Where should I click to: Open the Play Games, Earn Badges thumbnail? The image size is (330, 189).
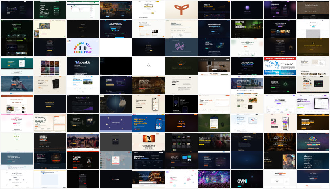214,141
